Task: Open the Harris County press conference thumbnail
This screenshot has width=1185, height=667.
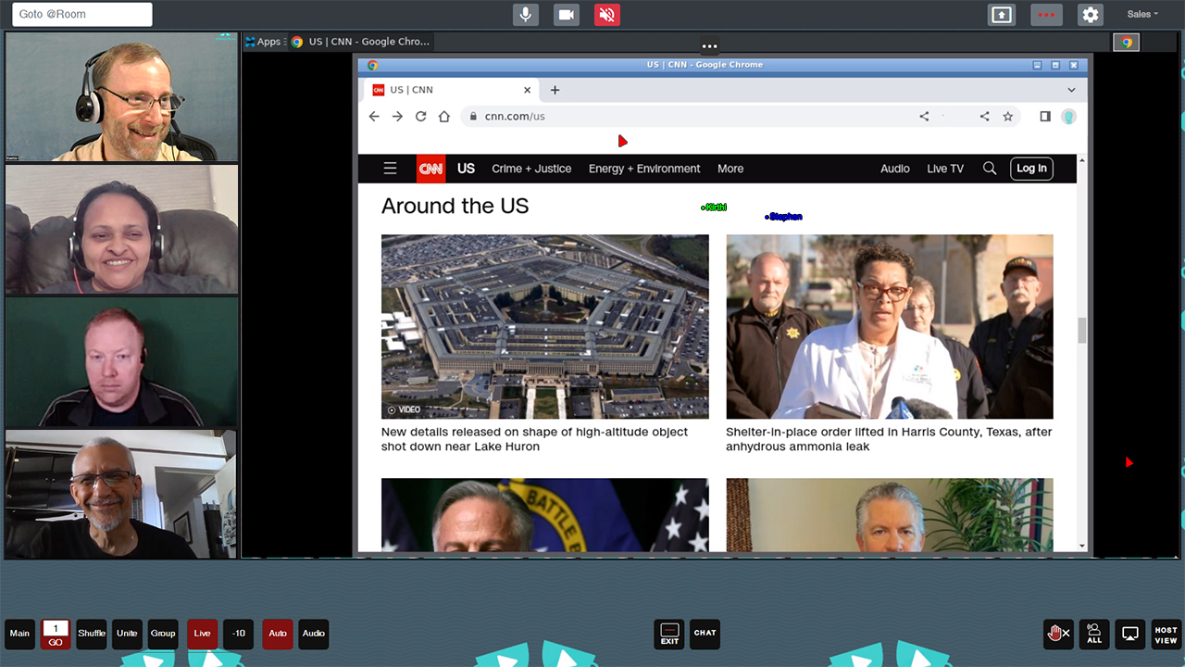Action: (890, 326)
